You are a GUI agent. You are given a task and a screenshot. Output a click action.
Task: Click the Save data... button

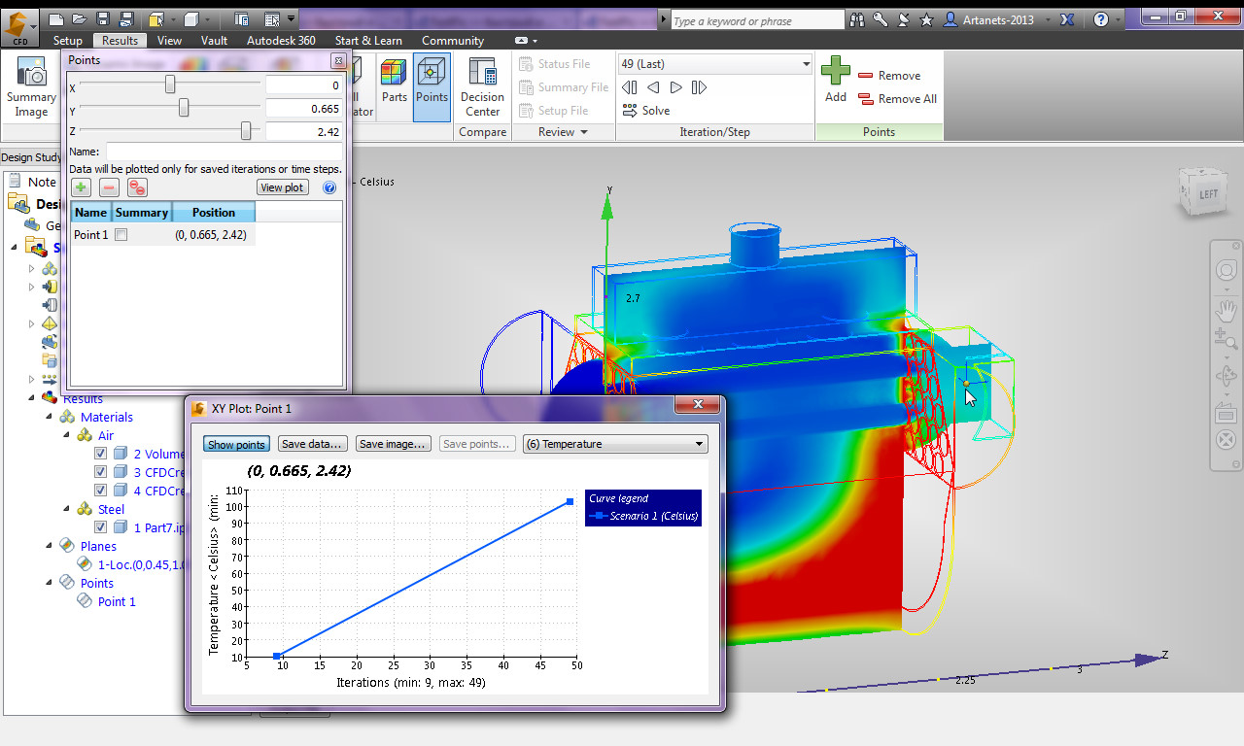coord(311,444)
